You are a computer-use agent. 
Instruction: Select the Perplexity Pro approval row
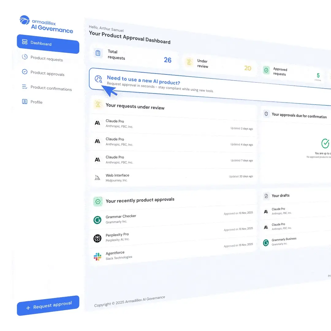(173, 235)
